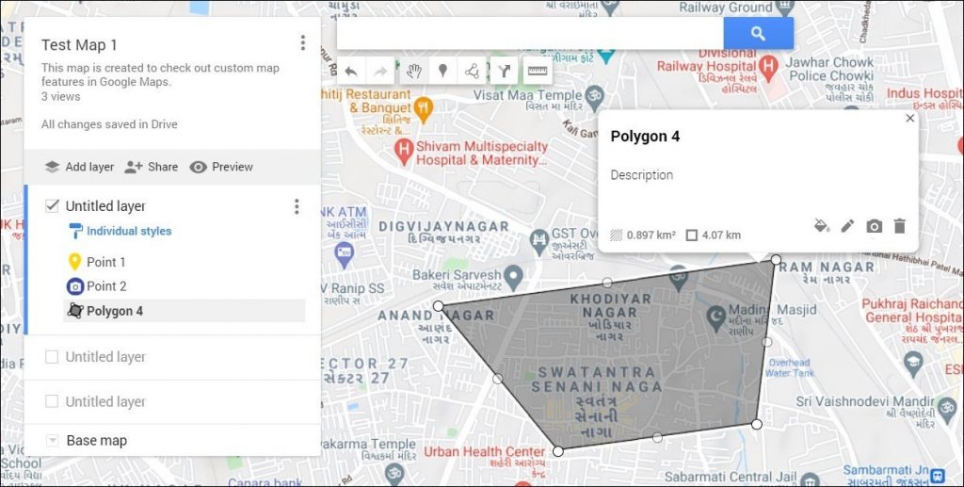Click the Individual styles link
This screenshot has height=487, width=964.
pos(129,231)
